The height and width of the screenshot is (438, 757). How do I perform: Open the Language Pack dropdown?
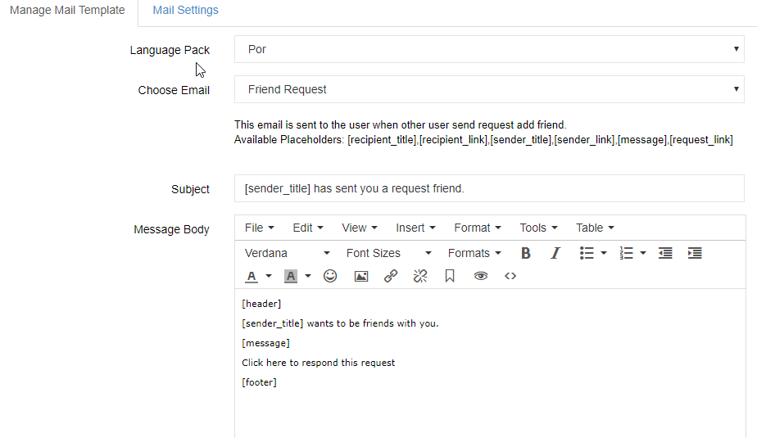489,49
